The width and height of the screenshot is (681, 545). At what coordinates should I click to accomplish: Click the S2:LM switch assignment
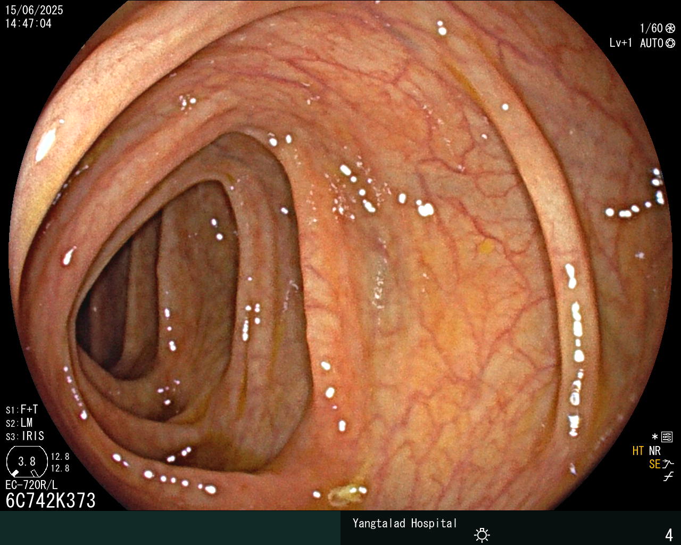19,423
